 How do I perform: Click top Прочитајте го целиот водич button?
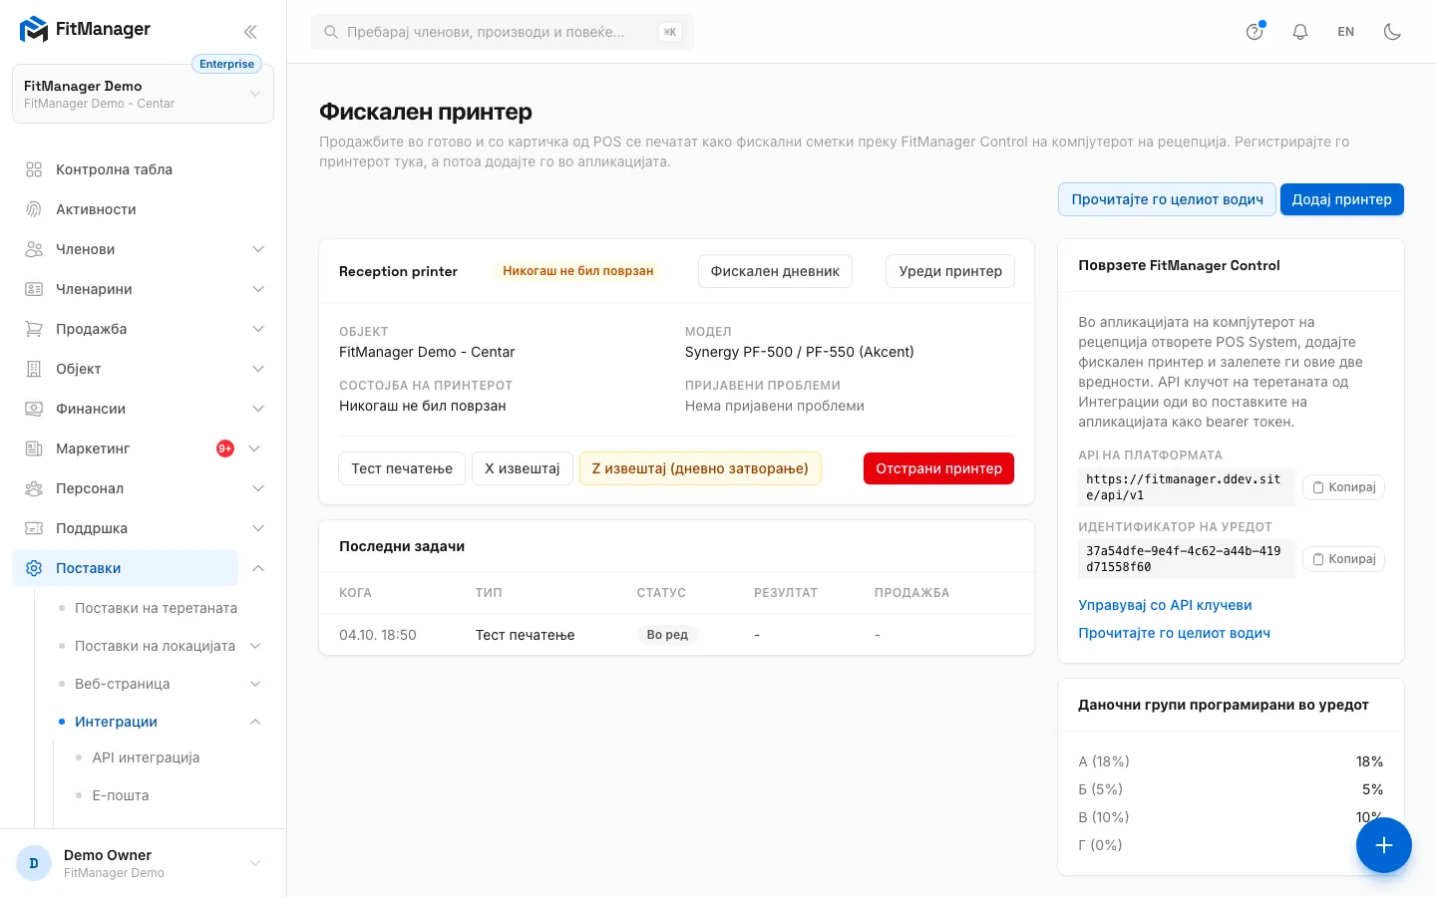click(1167, 199)
